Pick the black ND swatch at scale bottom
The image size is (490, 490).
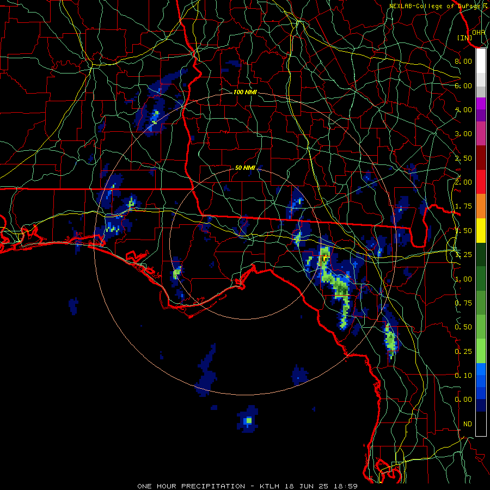tap(481, 424)
